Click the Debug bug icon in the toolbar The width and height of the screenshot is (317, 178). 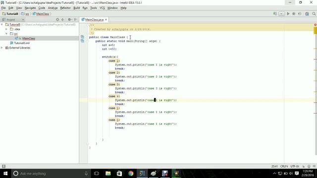(x=294, y=14)
